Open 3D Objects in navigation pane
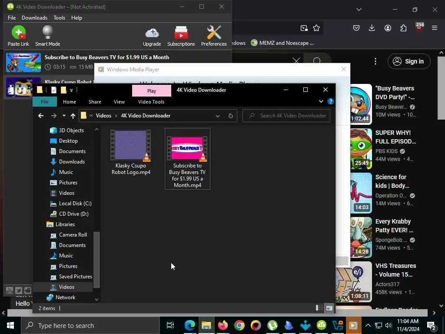Viewport: 445px width, 334px height. click(x=67, y=130)
